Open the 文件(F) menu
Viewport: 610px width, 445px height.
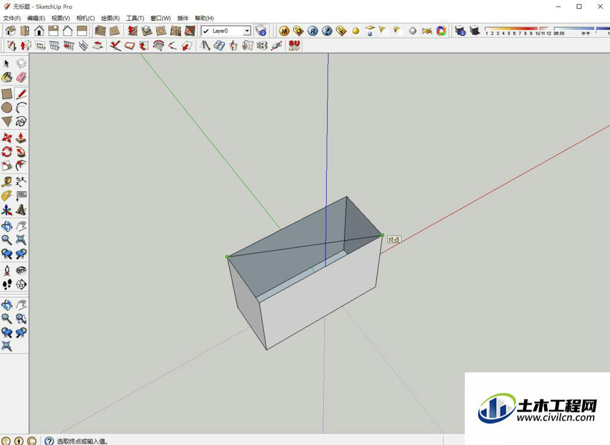[x=12, y=18]
